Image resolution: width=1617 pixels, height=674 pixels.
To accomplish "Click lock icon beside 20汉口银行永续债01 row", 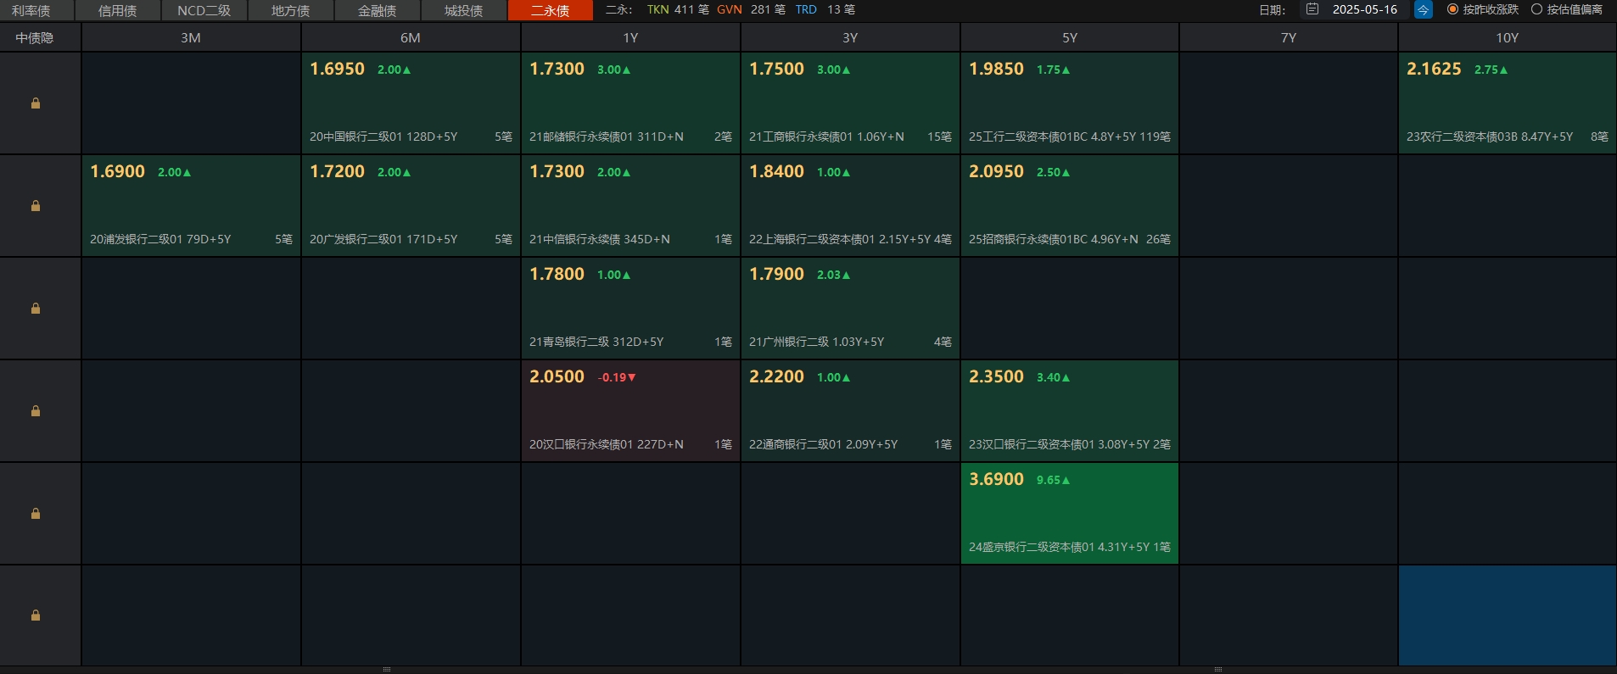I will pos(36,411).
